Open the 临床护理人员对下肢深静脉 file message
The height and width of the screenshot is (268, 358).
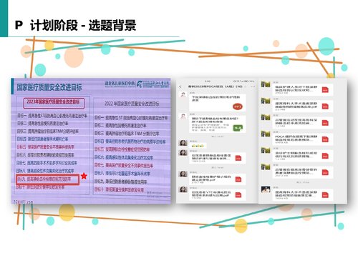tap(302, 89)
